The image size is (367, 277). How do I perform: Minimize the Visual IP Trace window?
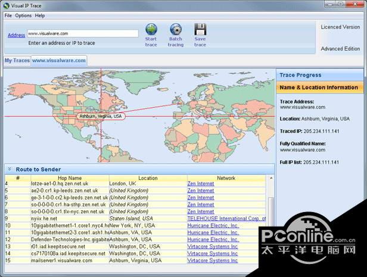[x=330, y=4]
